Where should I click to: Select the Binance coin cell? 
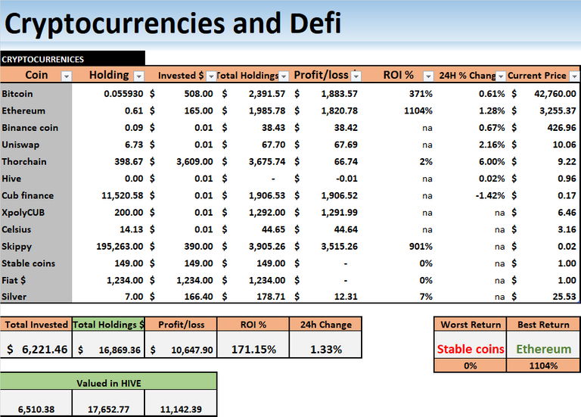[36, 128]
